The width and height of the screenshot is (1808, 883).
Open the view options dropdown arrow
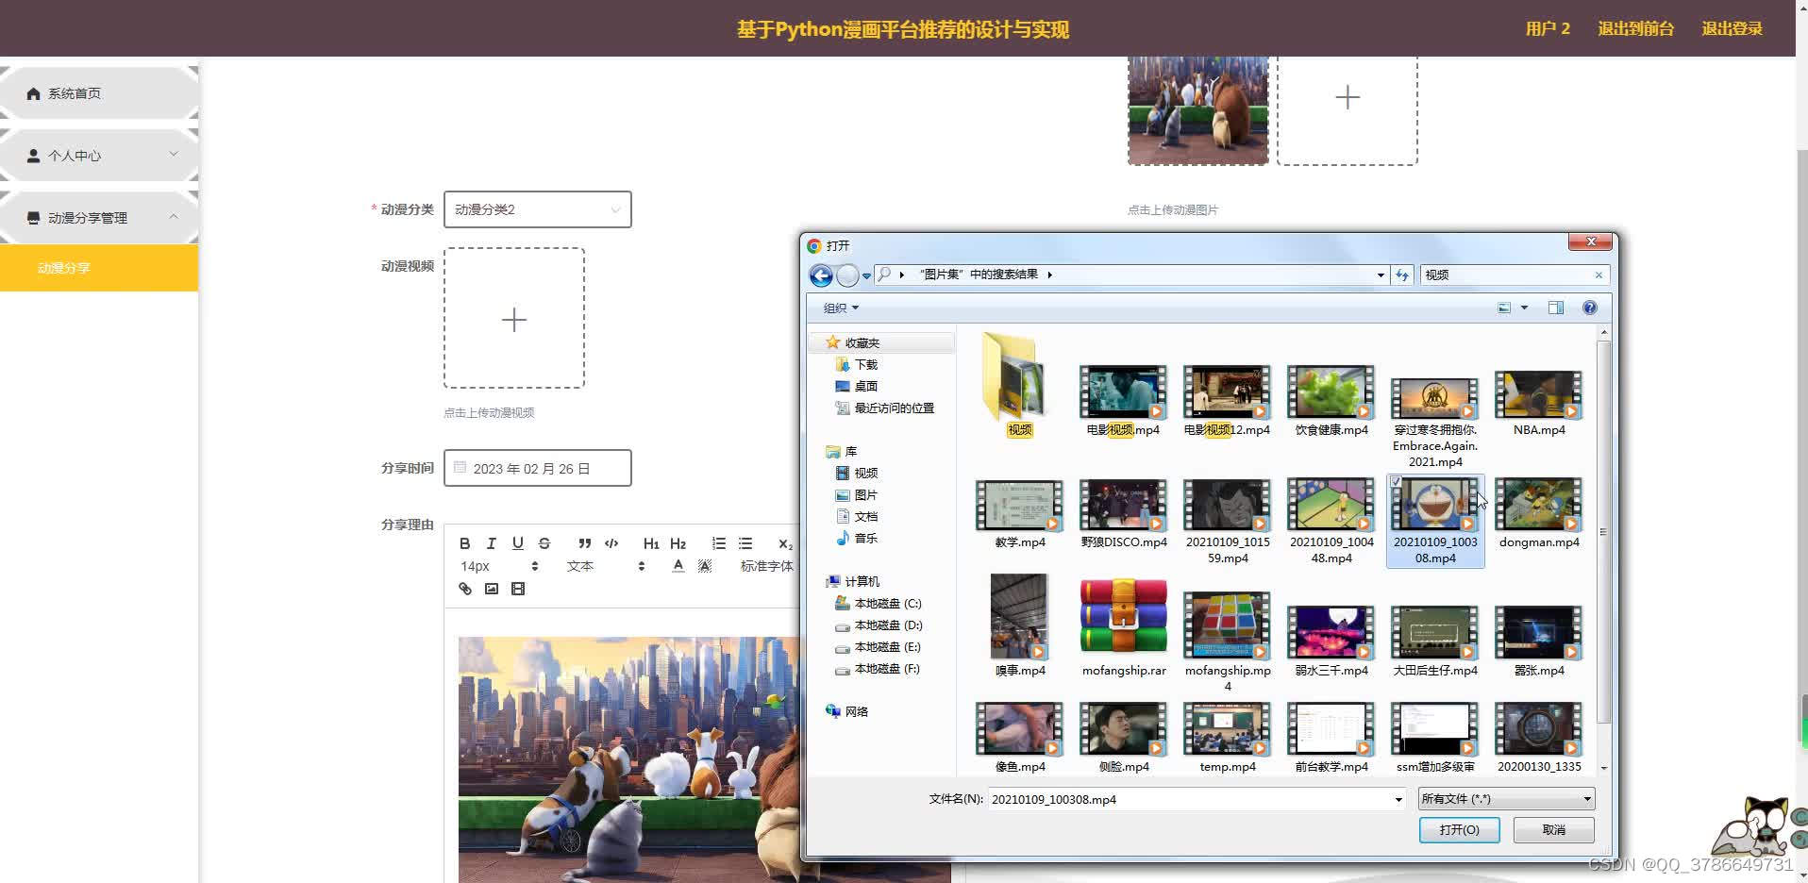point(1524,308)
